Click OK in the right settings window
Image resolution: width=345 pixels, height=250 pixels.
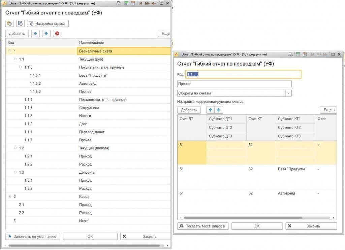tap(257, 226)
